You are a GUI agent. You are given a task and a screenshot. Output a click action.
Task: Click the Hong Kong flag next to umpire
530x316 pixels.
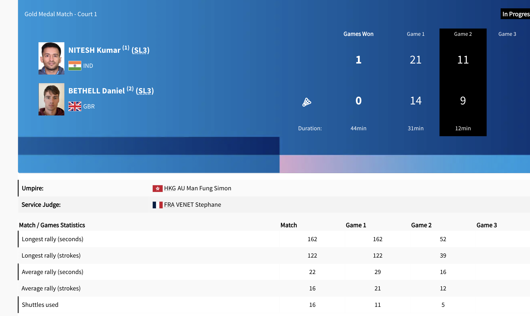[x=158, y=188]
